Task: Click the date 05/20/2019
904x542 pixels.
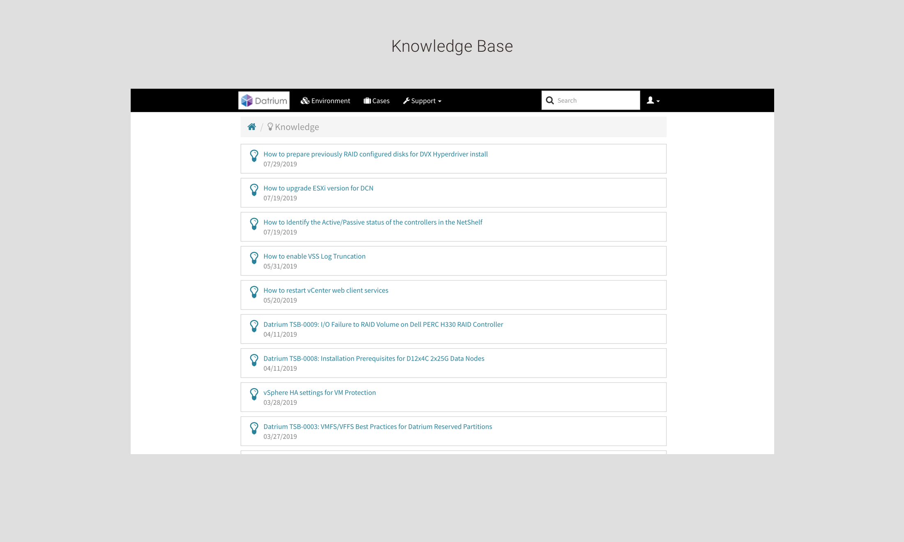Action: tap(280, 300)
